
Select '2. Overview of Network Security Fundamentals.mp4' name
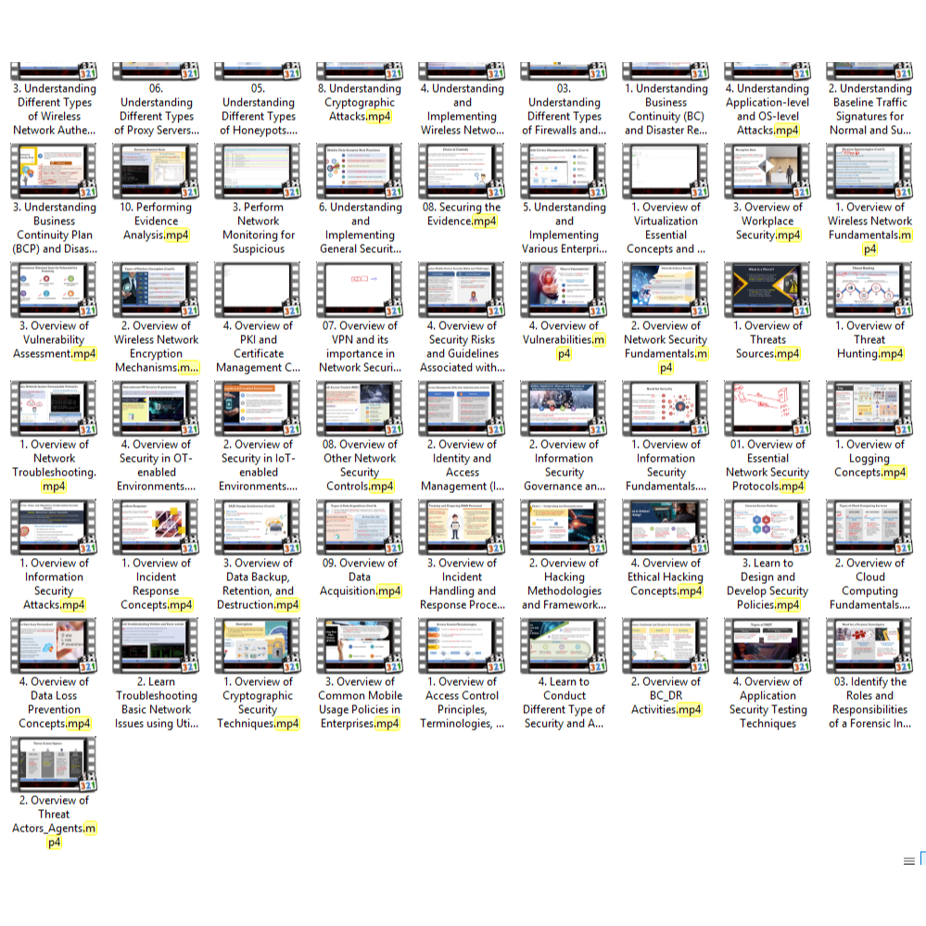tap(666, 347)
